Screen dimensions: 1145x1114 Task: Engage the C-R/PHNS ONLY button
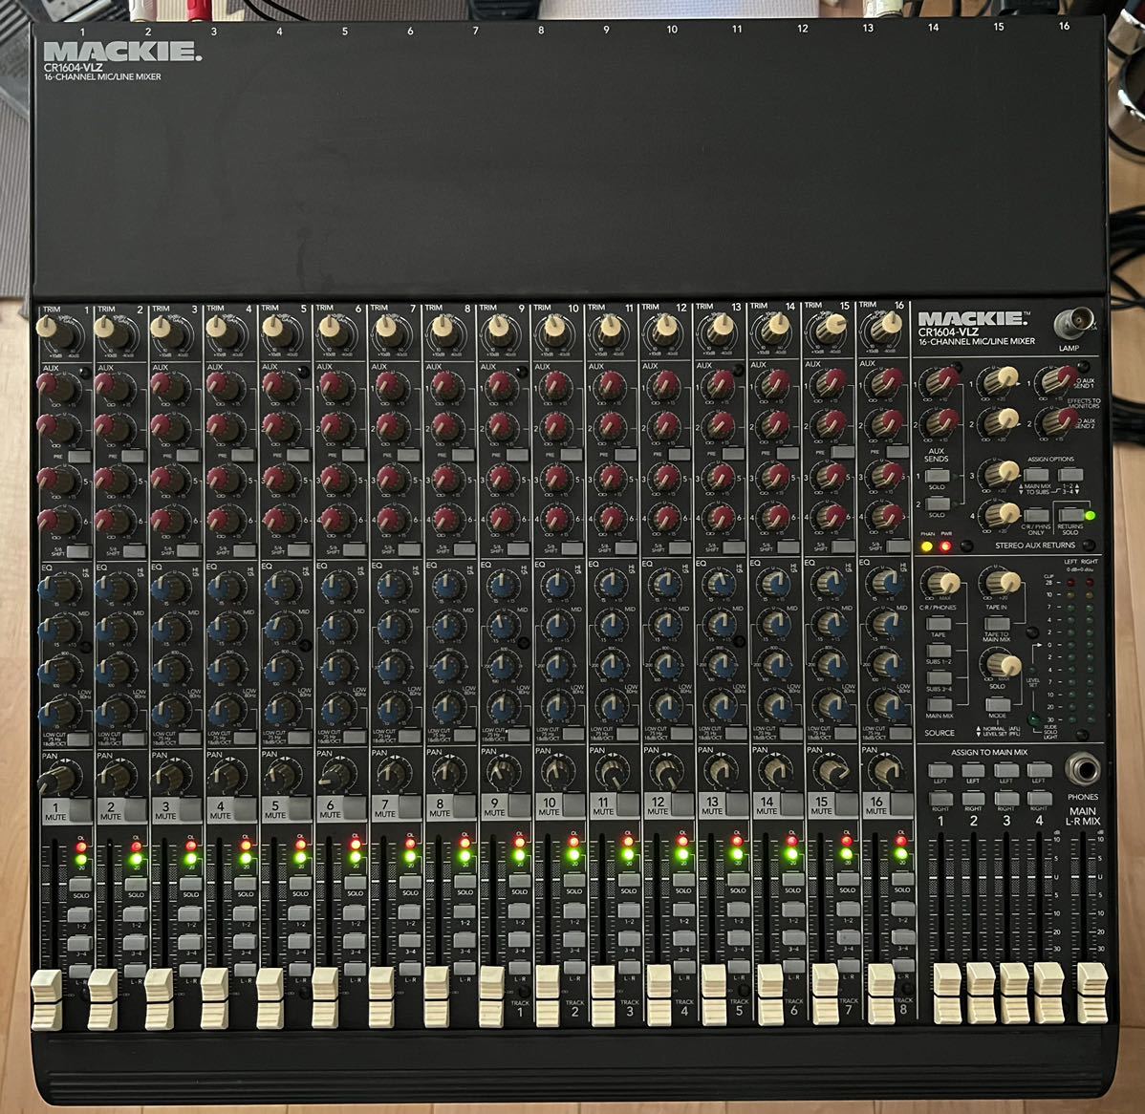pyautogui.click(x=1035, y=515)
